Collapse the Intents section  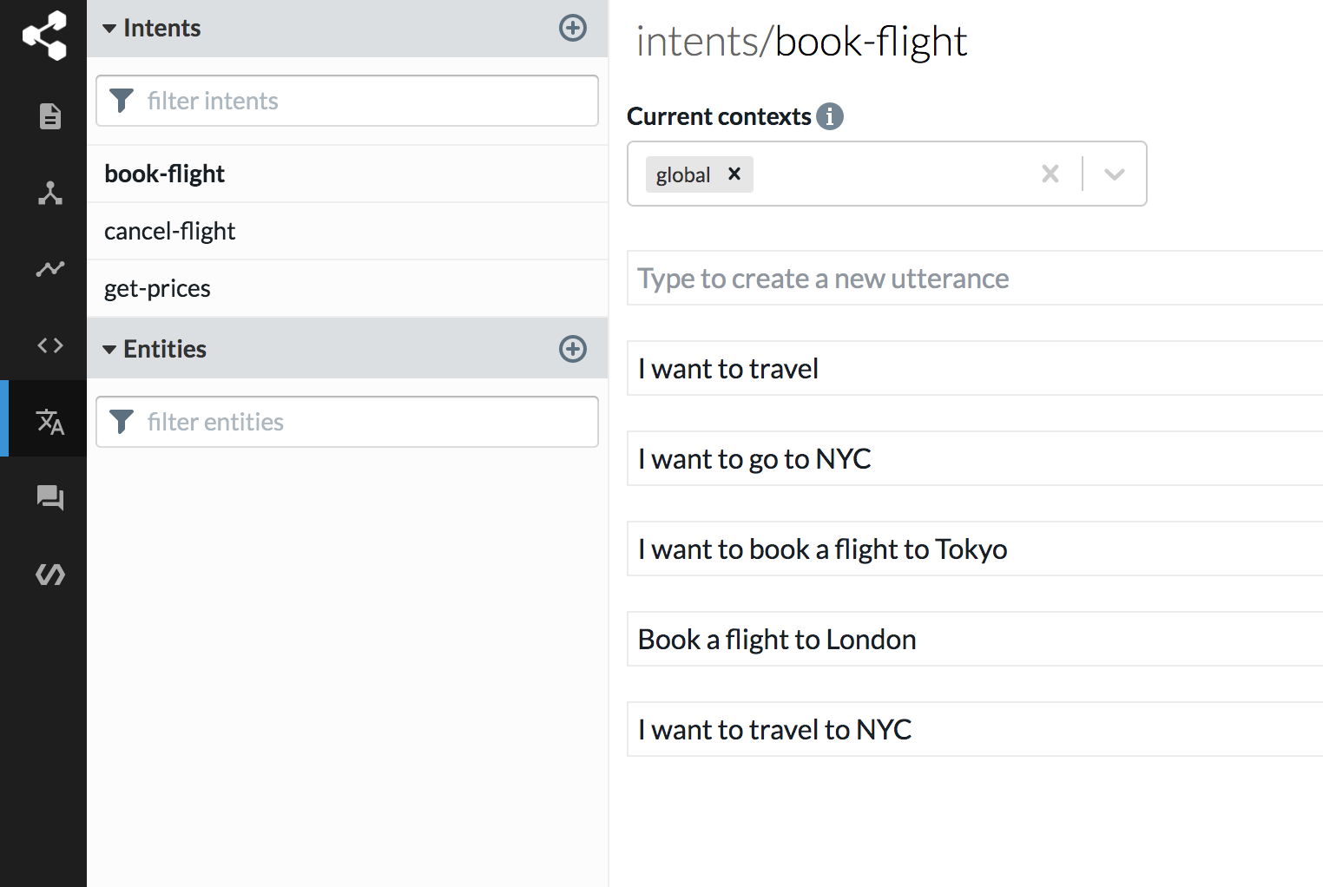pyautogui.click(x=109, y=29)
